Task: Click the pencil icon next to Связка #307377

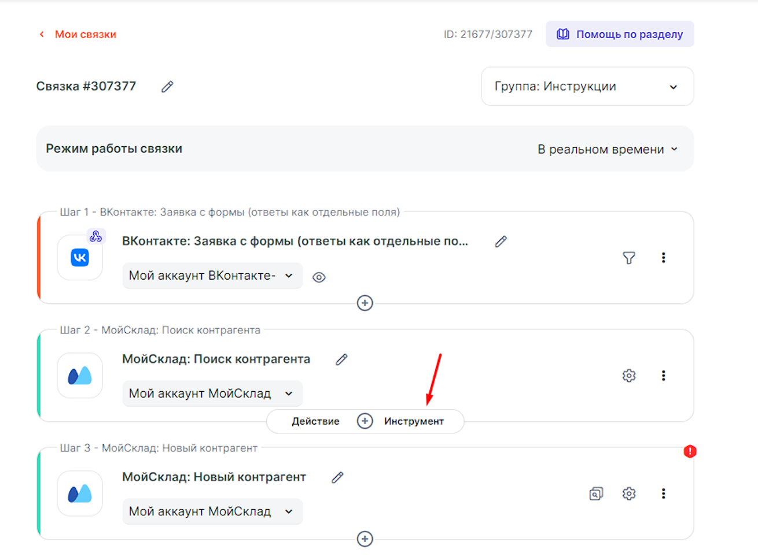Action: coord(167,87)
